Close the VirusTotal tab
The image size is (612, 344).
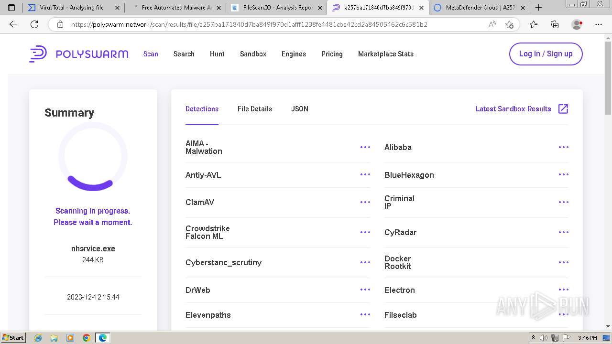pos(117,8)
